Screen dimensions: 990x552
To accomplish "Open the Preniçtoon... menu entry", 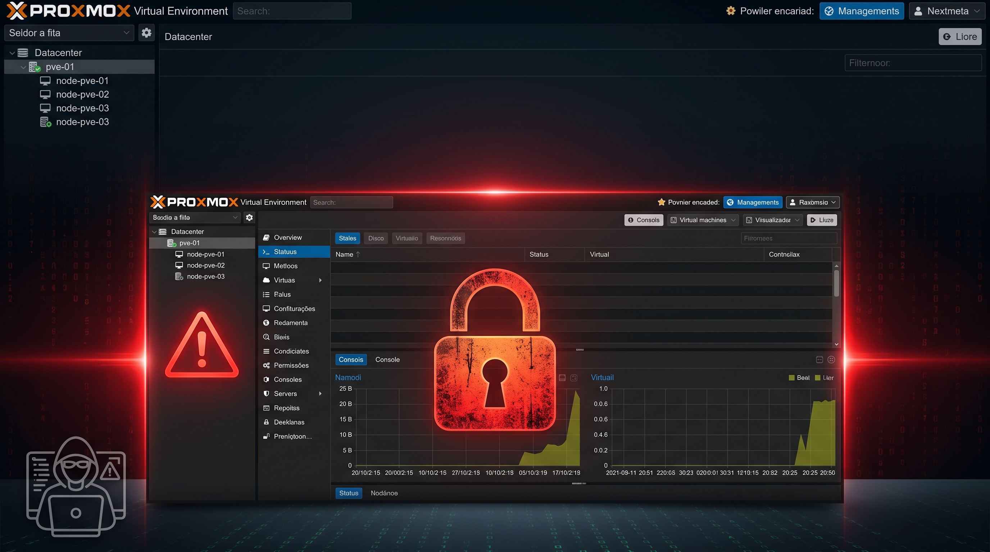I will tap(294, 436).
